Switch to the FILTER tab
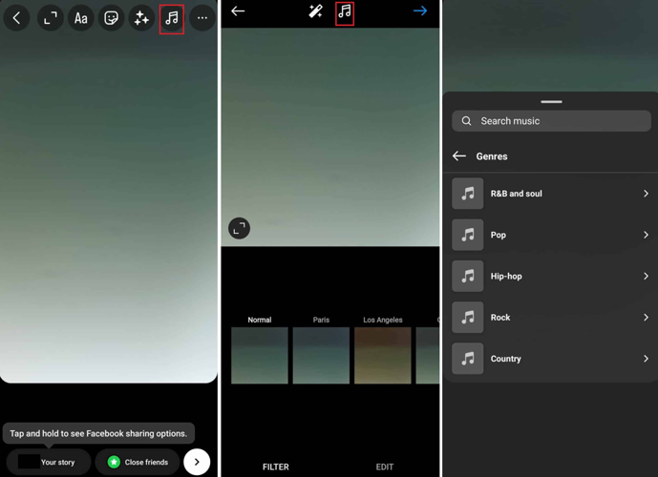The image size is (658, 477). 276,467
